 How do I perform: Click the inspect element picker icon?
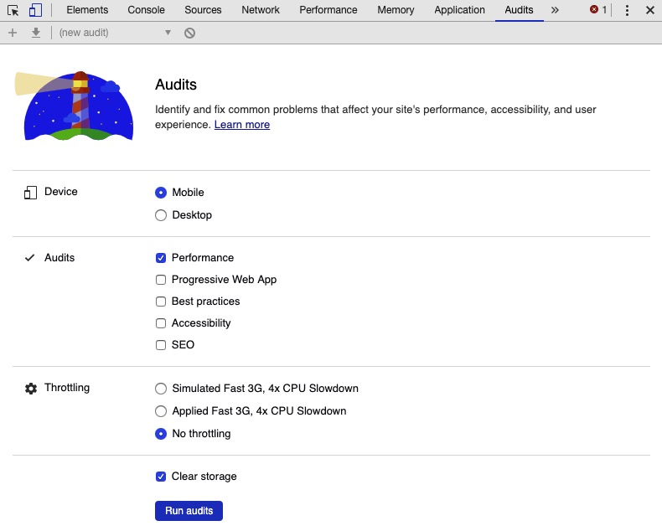(13, 10)
